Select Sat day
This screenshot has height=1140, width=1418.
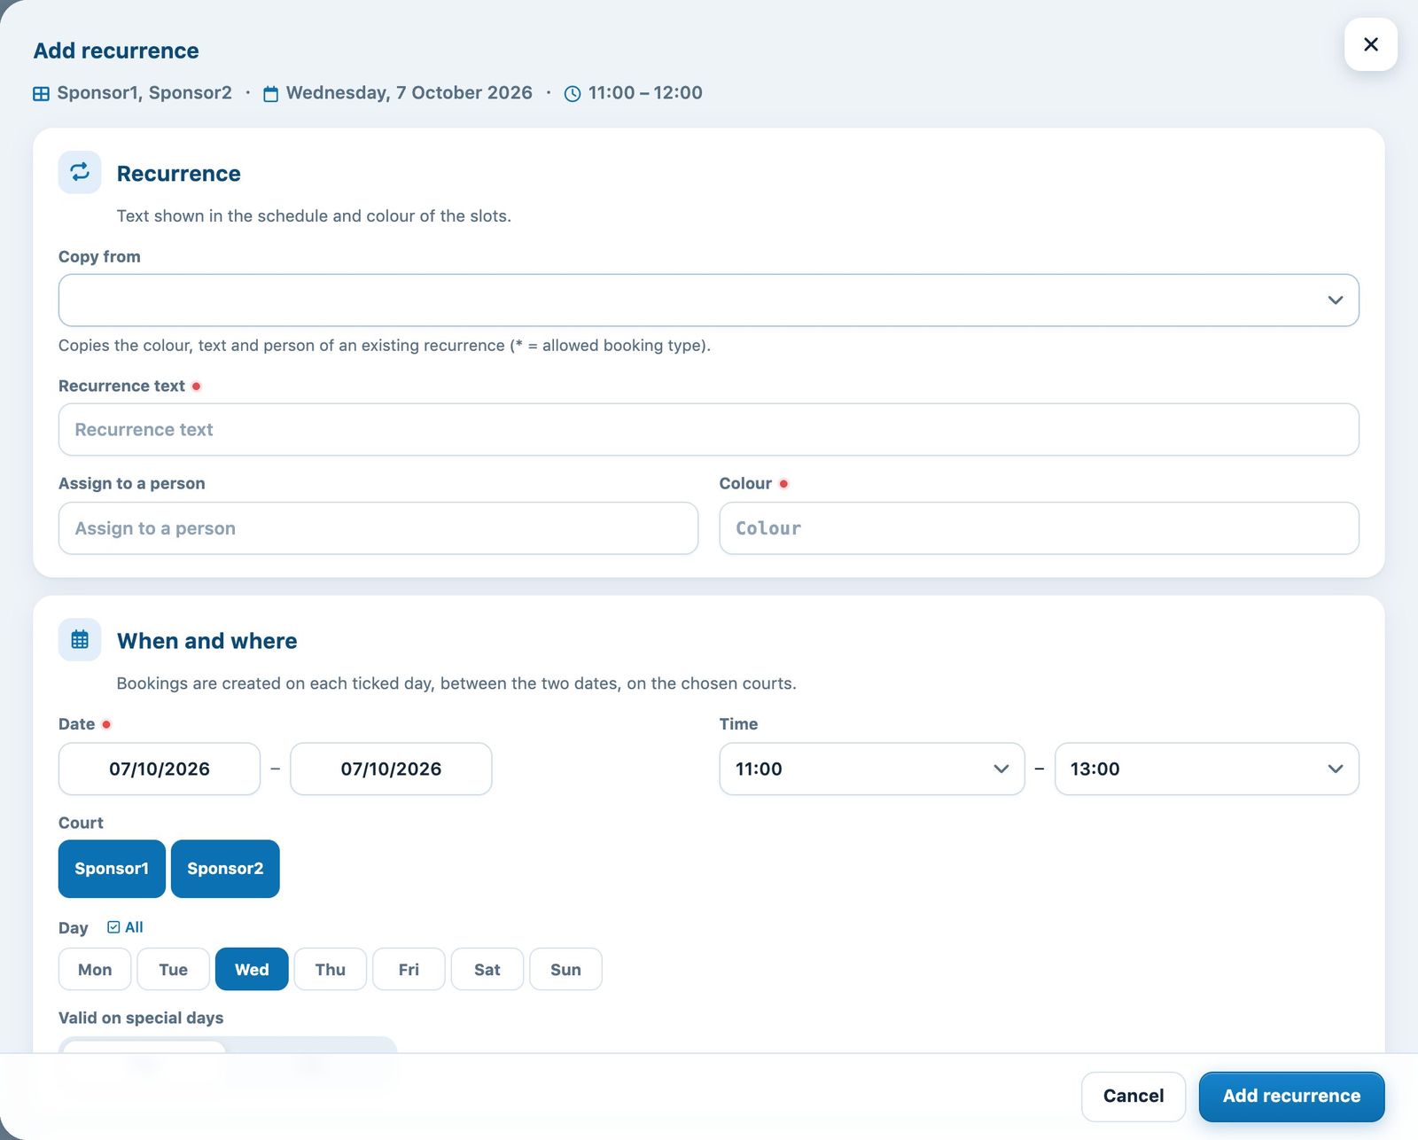pos(487,969)
